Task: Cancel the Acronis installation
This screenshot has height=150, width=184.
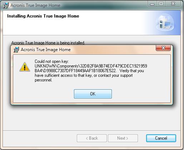Action: [161, 138]
